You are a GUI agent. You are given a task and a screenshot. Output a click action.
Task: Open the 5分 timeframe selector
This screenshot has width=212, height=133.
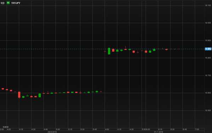[x=2, y=3]
